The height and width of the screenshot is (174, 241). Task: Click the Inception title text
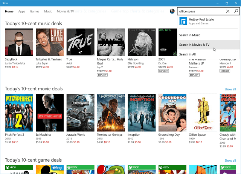[x=134, y=135]
